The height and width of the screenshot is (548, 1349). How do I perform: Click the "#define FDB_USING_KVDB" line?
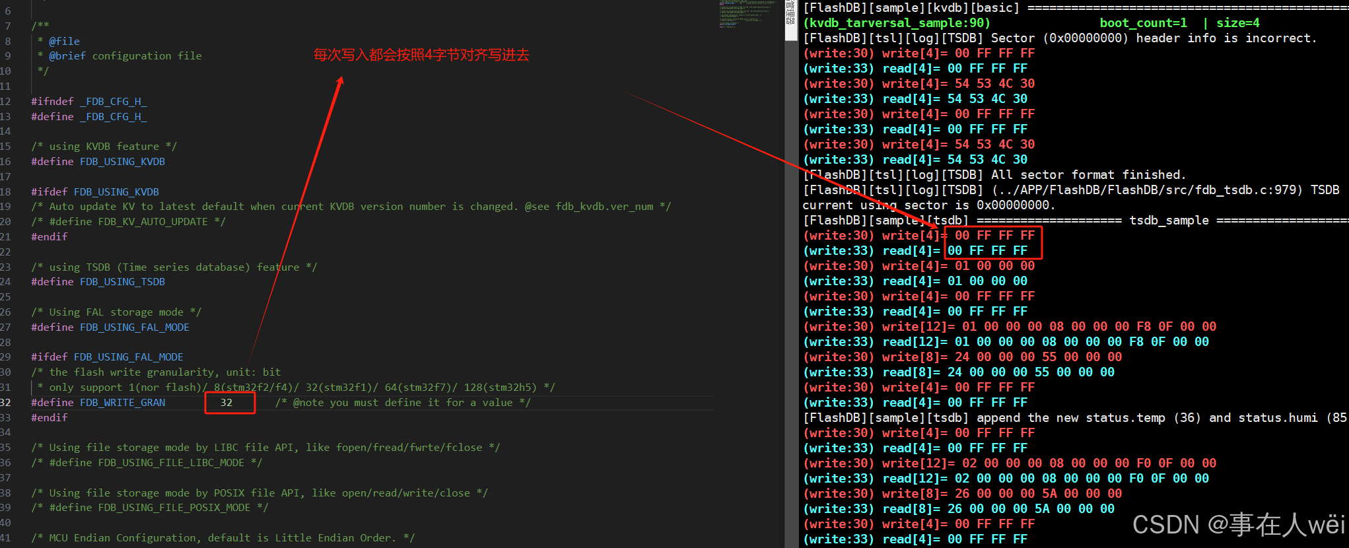click(98, 162)
